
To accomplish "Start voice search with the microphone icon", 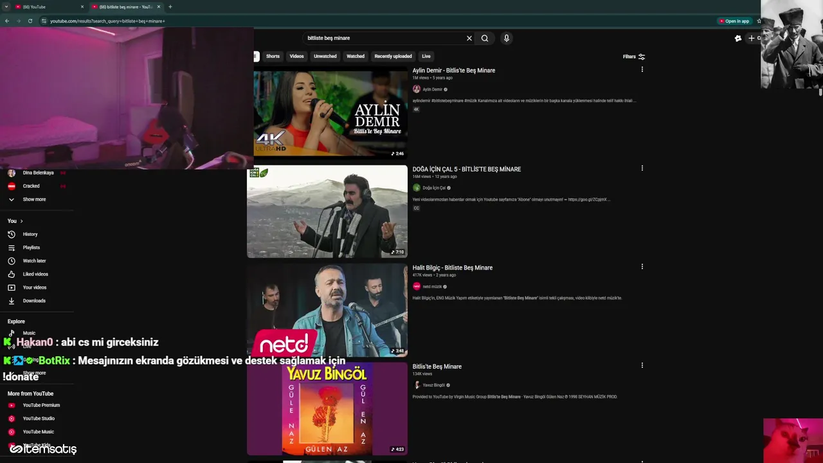I will 507,38.
